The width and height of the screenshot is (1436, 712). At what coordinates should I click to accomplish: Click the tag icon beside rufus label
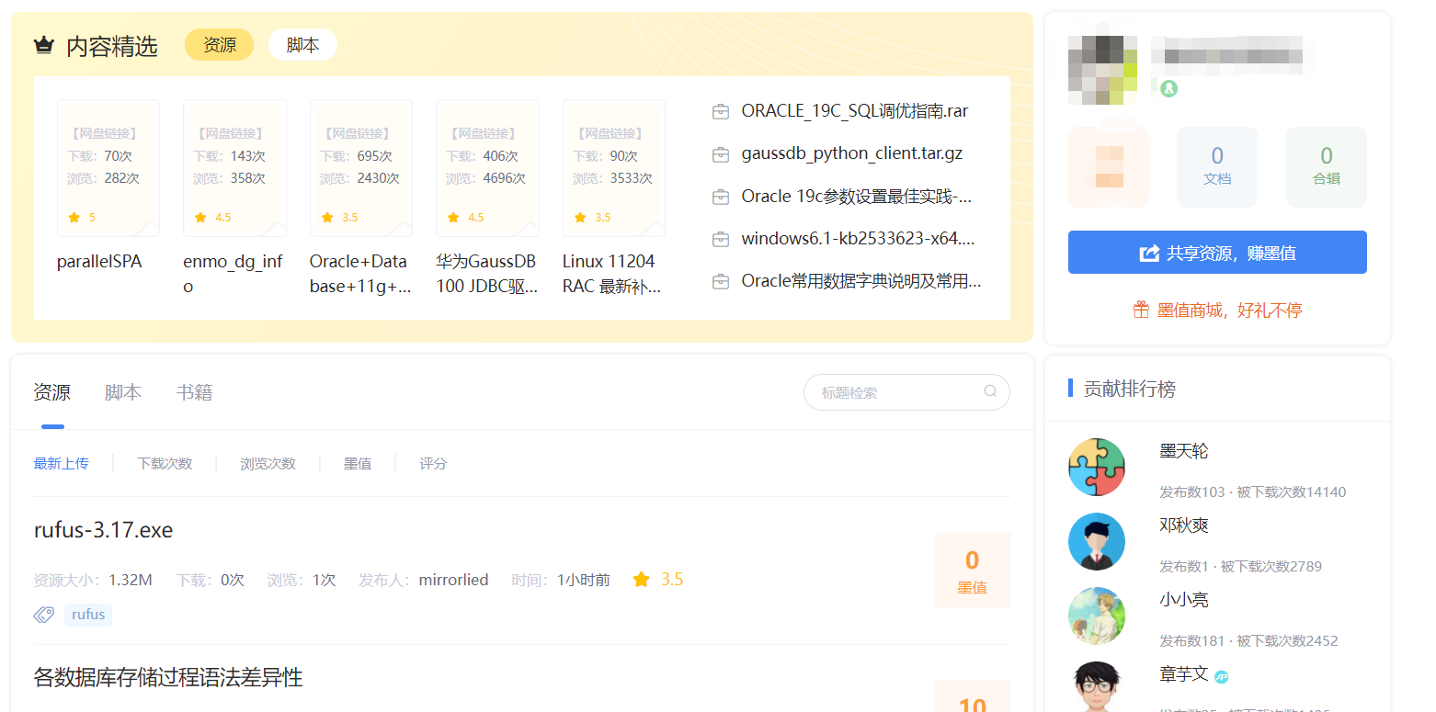tap(44, 615)
